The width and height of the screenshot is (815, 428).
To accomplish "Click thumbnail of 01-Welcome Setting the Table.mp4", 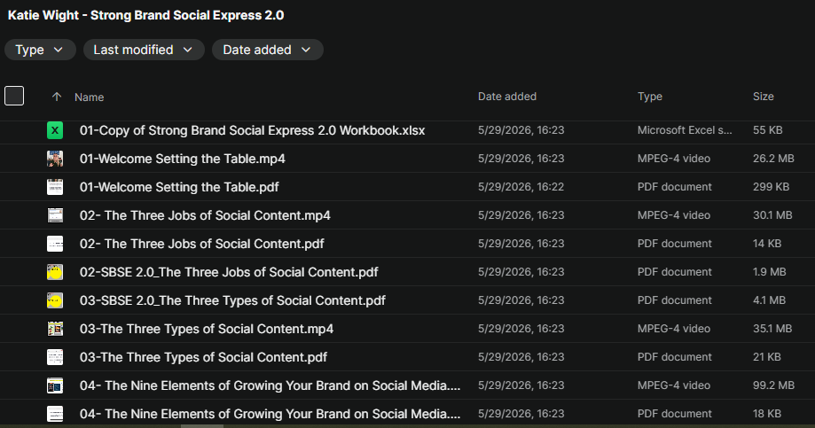I will [55, 159].
